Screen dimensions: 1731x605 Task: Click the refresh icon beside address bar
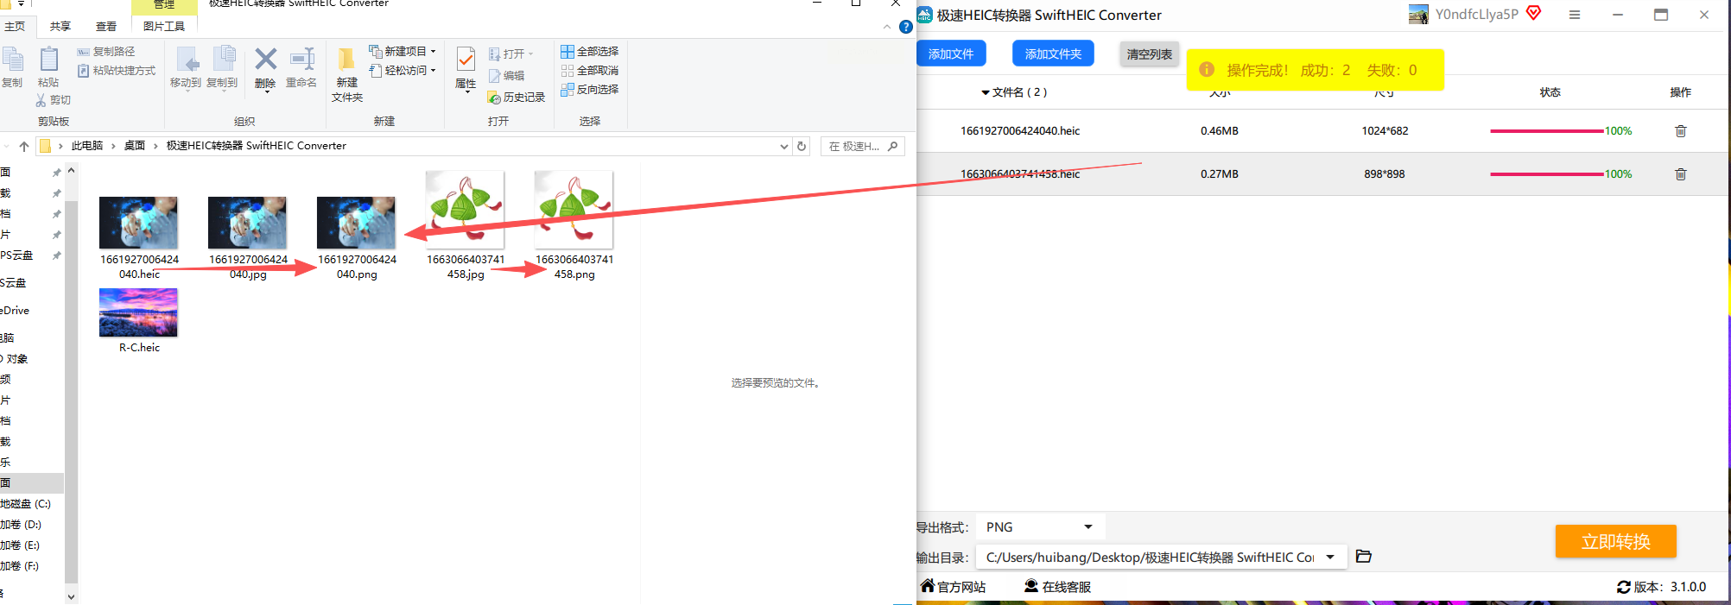[x=802, y=146]
